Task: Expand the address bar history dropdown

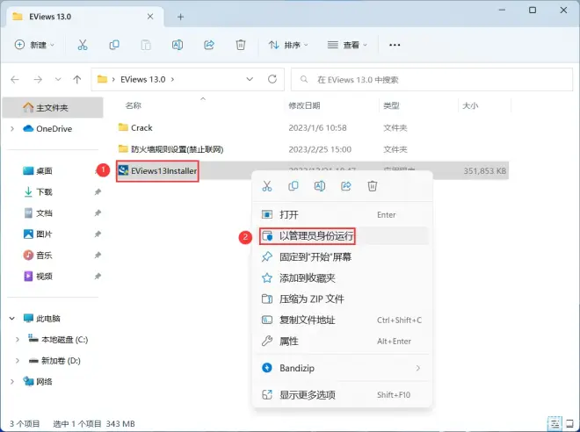Action: pos(250,79)
